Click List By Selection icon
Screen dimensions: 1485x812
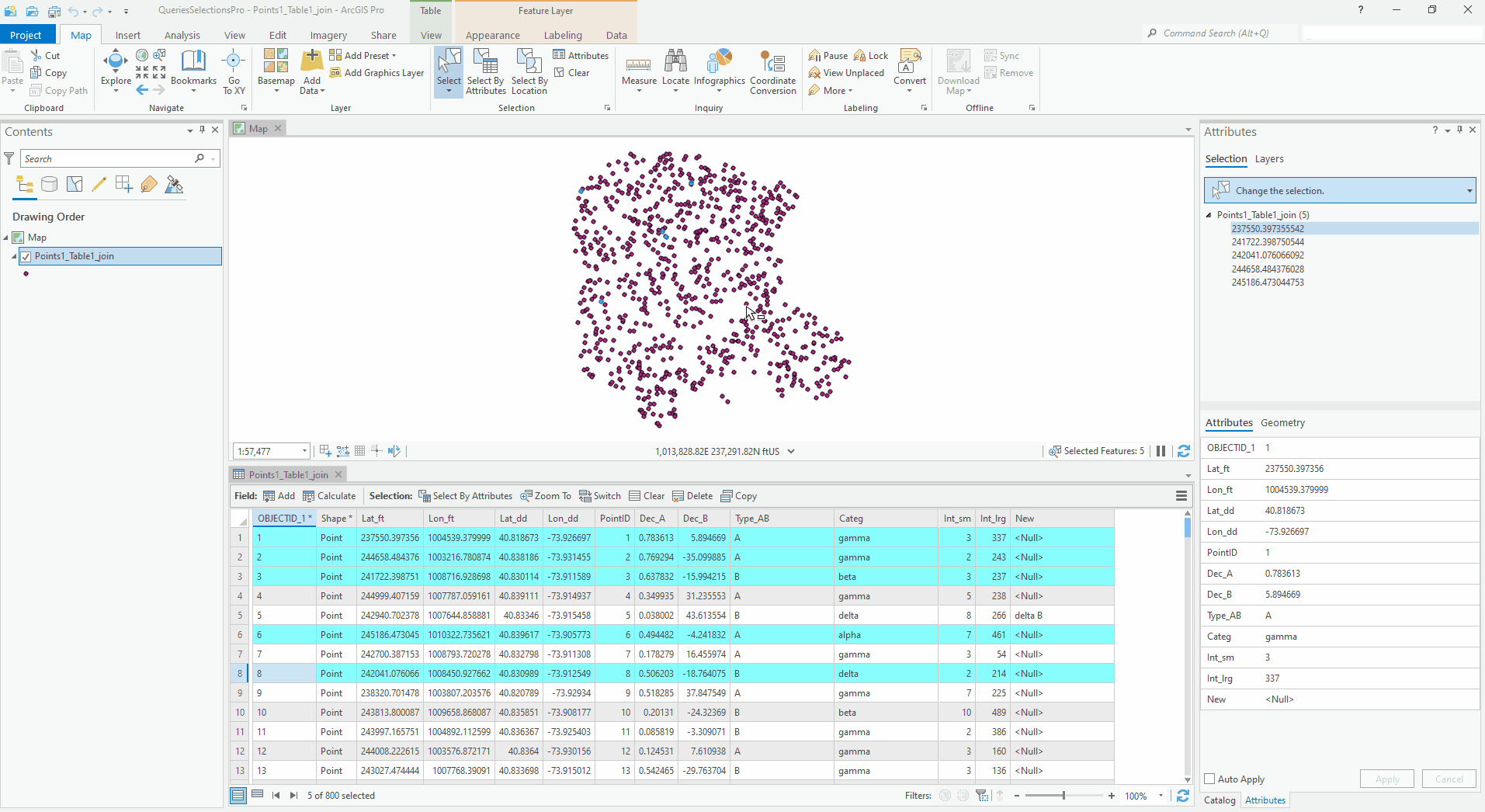(75, 184)
